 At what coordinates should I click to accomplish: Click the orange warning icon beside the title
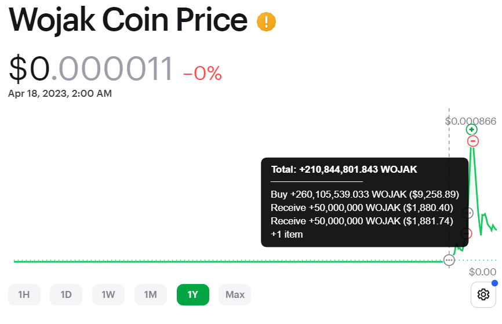[267, 22]
